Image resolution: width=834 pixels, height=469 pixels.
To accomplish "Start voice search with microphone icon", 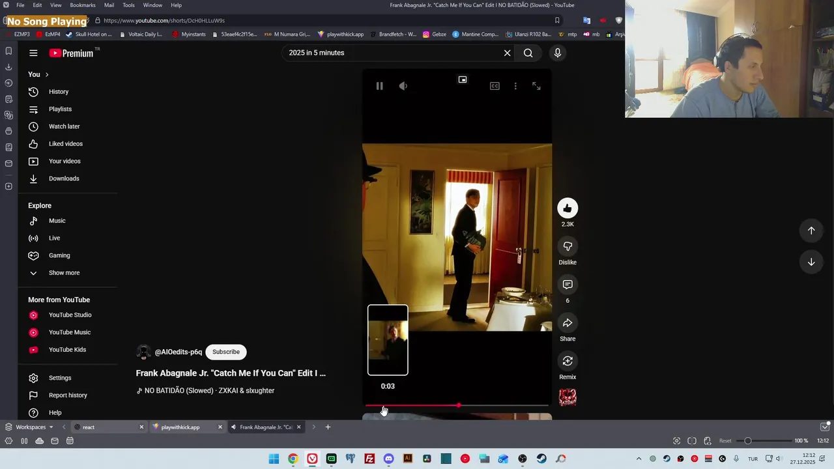I will click(x=557, y=53).
